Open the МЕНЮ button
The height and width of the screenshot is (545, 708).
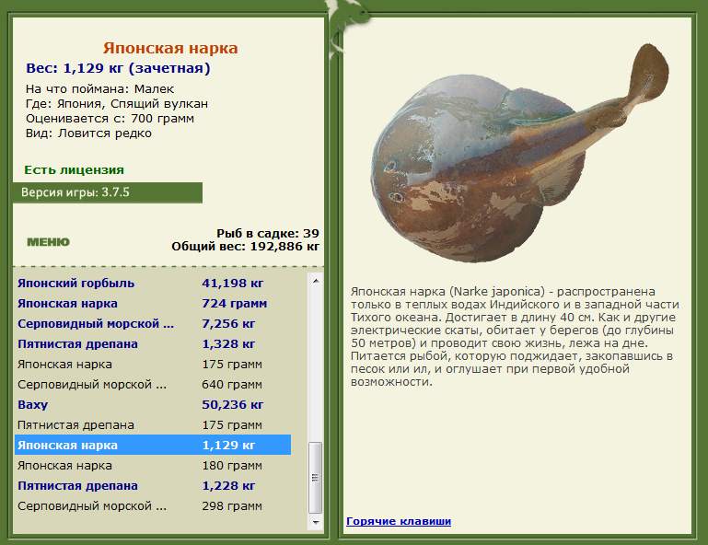coord(48,242)
